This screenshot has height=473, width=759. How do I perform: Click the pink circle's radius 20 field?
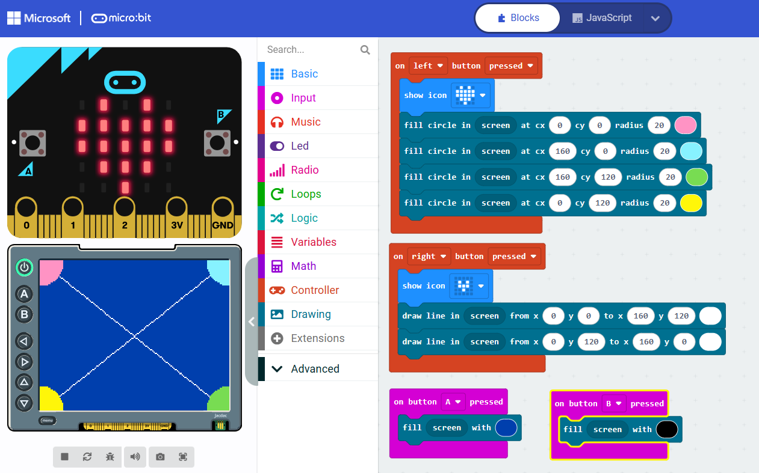coord(660,125)
